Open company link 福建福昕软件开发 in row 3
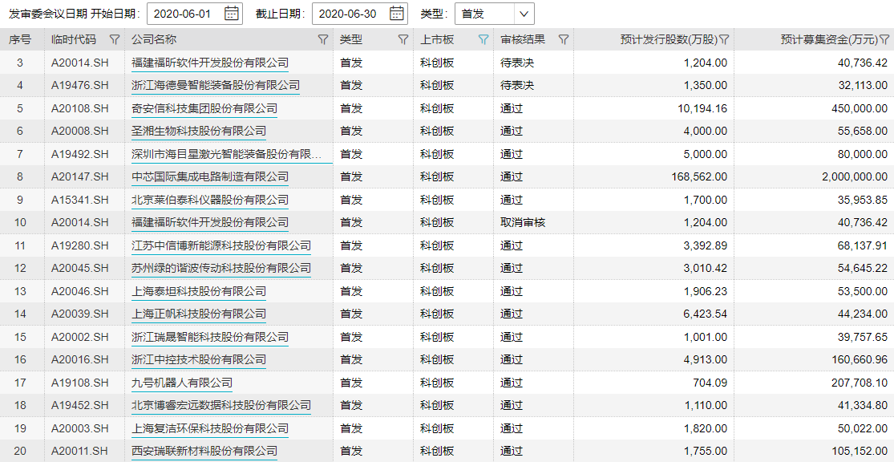The width and height of the screenshot is (894, 462). 210,63
